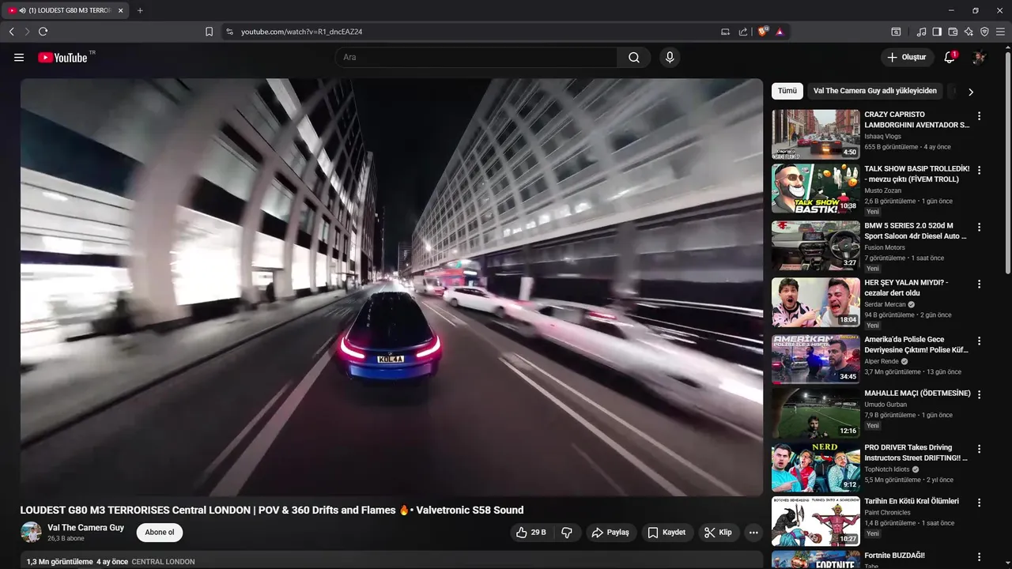Open the Brave Wallet
This screenshot has width=1012, height=569.
click(953, 32)
